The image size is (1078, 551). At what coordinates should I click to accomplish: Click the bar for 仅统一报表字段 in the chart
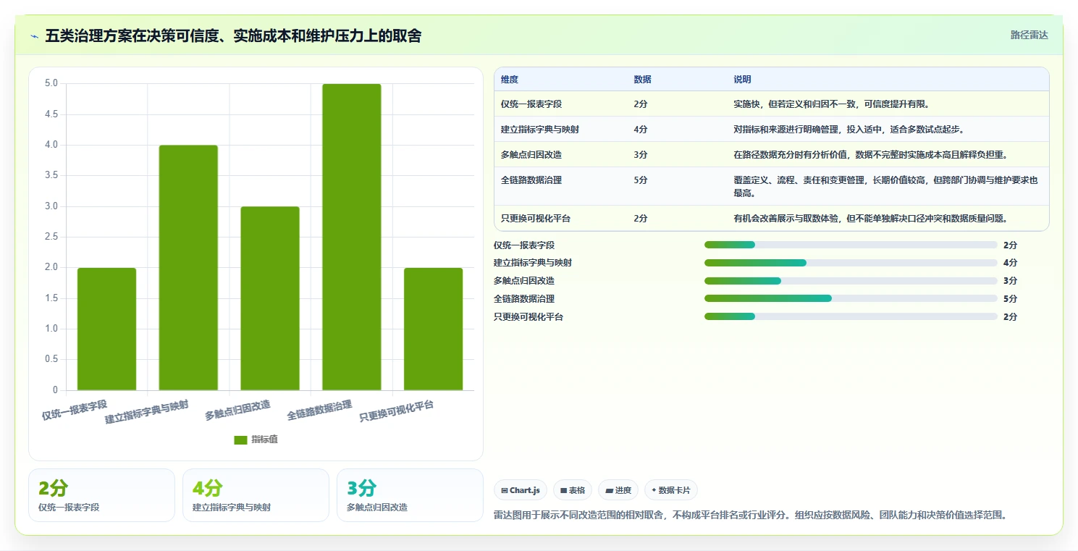pos(106,329)
